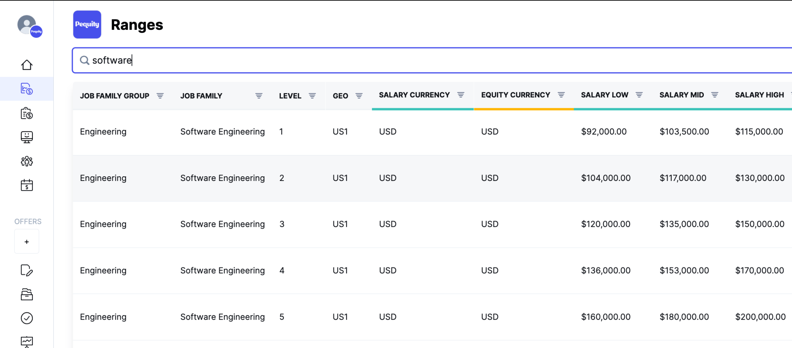Open the Job Family column filter
Screen dimensions: 792x348
click(x=259, y=96)
